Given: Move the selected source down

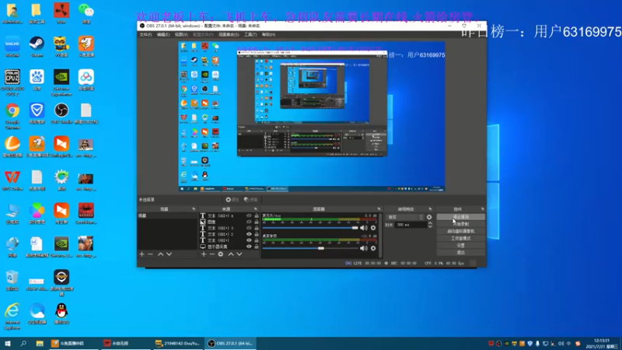Looking at the screenshot, I should point(239,254).
